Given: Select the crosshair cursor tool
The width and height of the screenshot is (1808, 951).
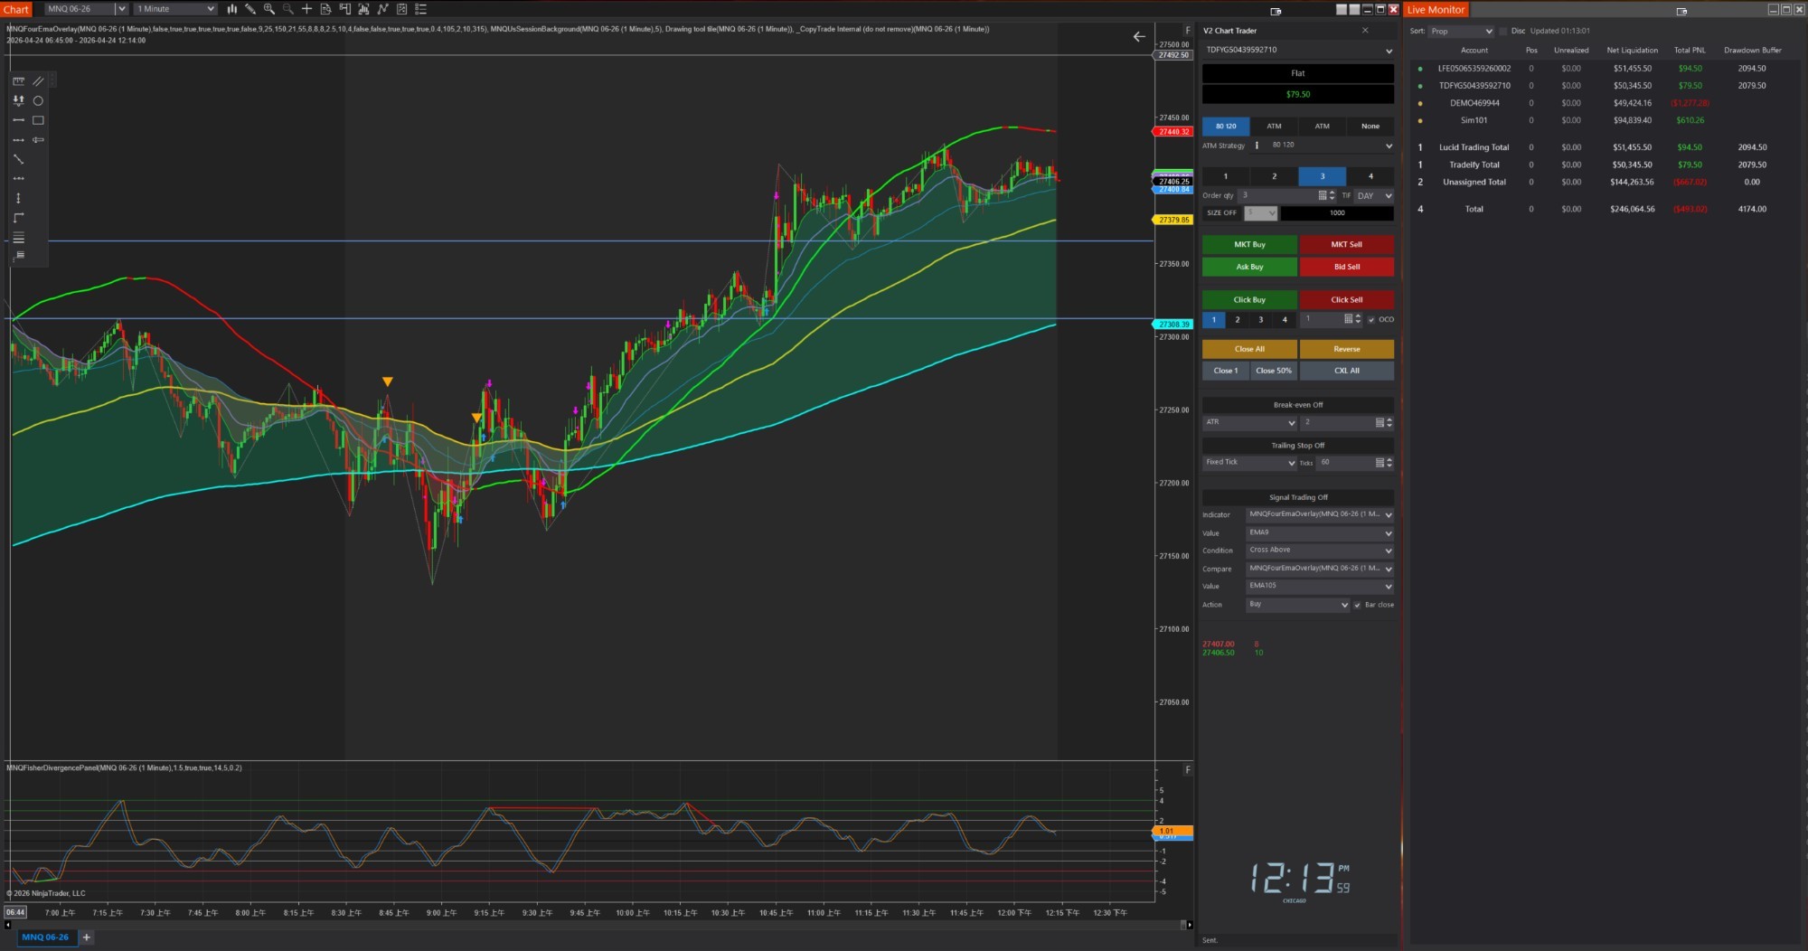Looking at the screenshot, I should pos(307,8).
